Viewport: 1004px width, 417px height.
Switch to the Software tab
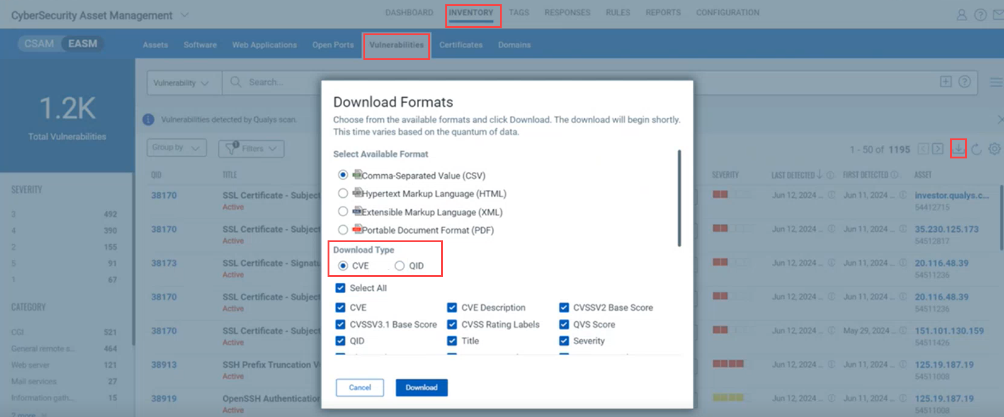pyautogui.click(x=200, y=45)
